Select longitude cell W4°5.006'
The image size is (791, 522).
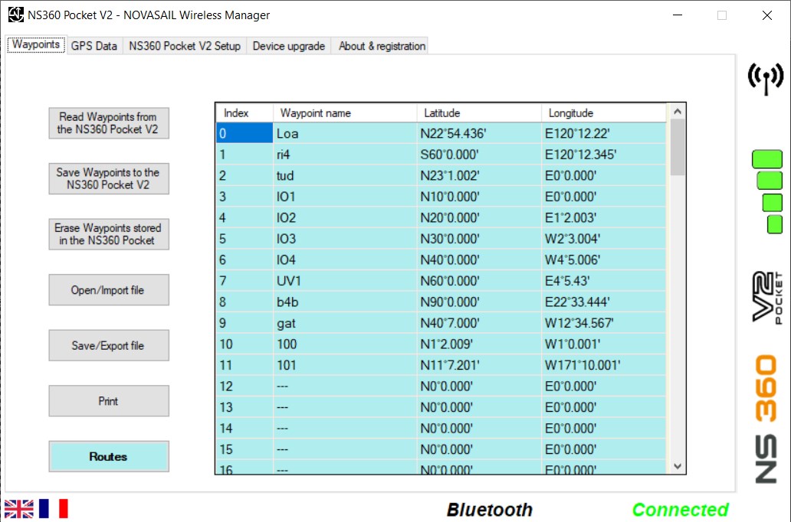(604, 259)
